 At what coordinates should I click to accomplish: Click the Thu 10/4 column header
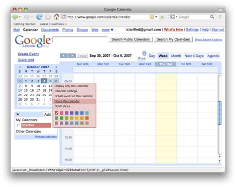pos(166,64)
